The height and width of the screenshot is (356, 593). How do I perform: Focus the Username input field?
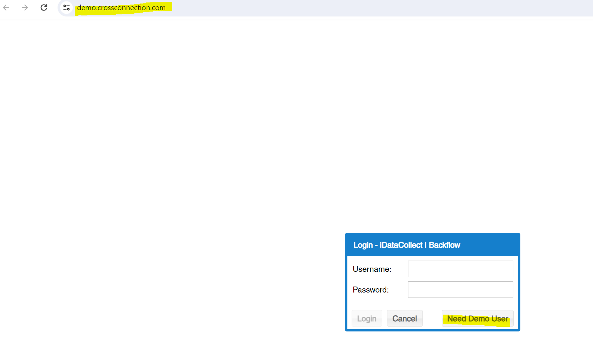pos(460,269)
